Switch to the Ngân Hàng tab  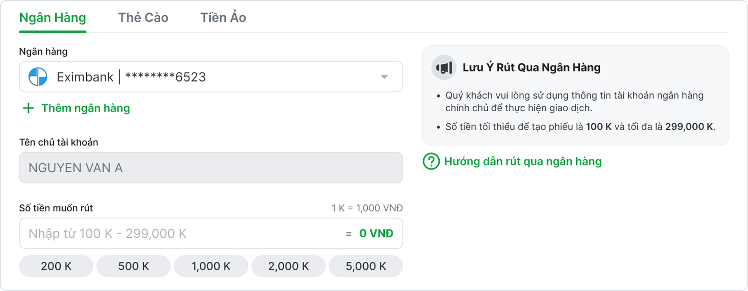tap(53, 18)
